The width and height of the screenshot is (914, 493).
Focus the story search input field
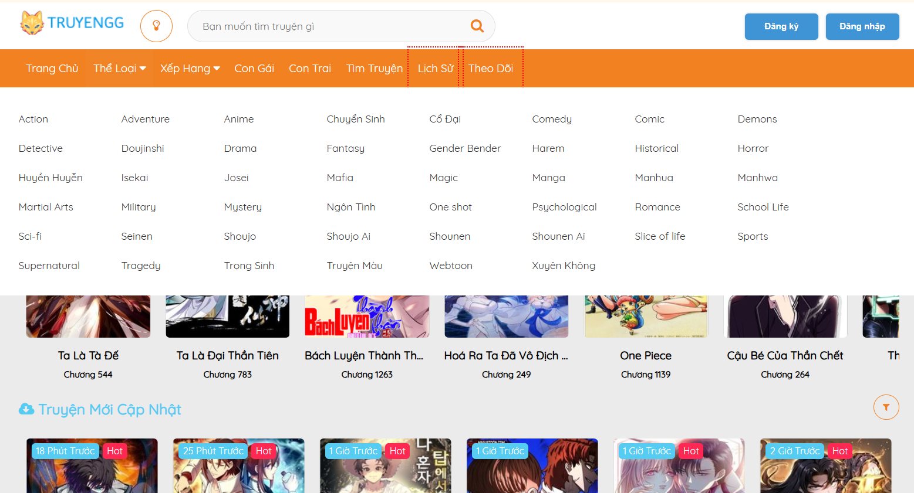point(329,26)
